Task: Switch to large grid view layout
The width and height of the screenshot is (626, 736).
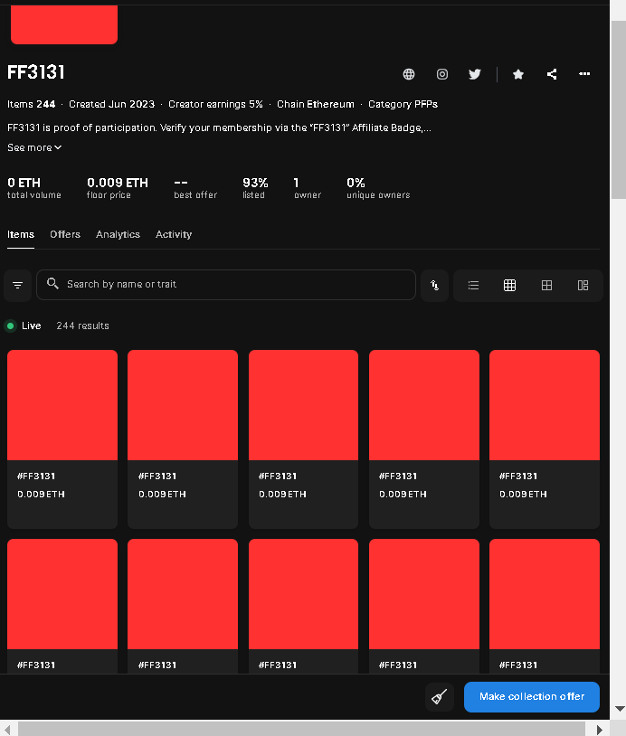Action: pyautogui.click(x=546, y=285)
